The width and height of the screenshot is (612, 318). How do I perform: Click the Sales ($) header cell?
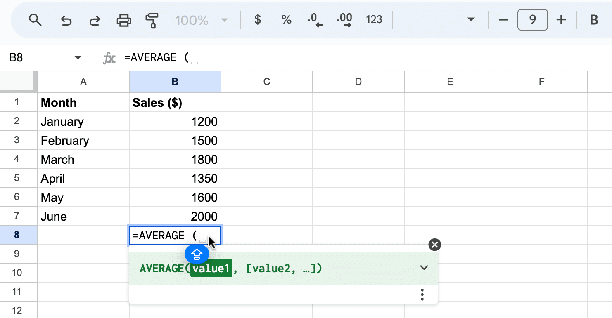[x=175, y=102]
